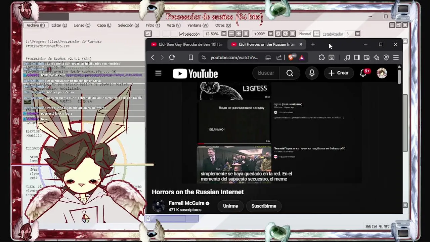Expand the 12.50% zoom dropdown
Image resolution: width=430 pixels, height=242 pixels.
[224, 34]
